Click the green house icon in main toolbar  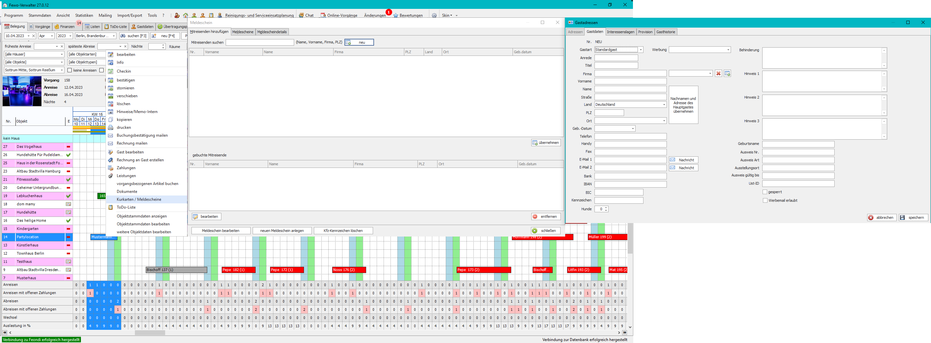click(186, 15)
